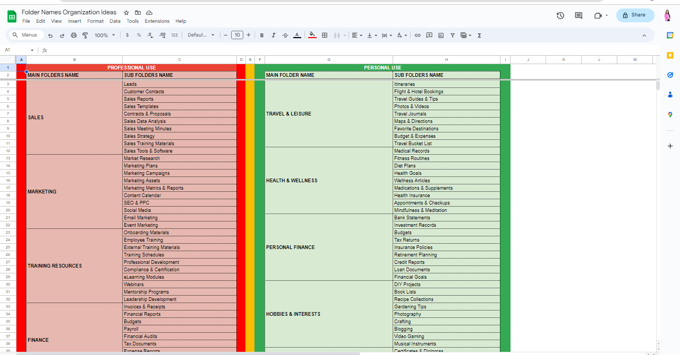
Task: Open the name box dropdown arrow
Action: [32, 50]
